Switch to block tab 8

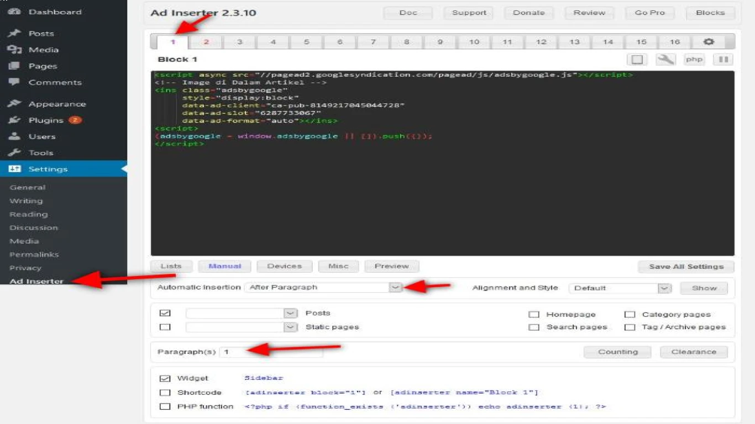407,42
